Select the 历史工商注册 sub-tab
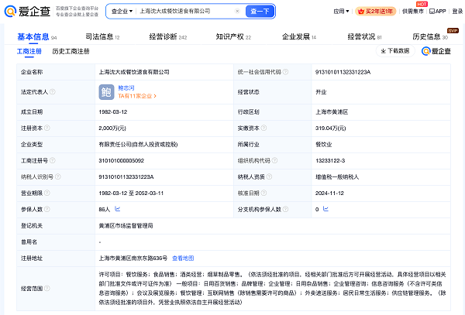 71,51
